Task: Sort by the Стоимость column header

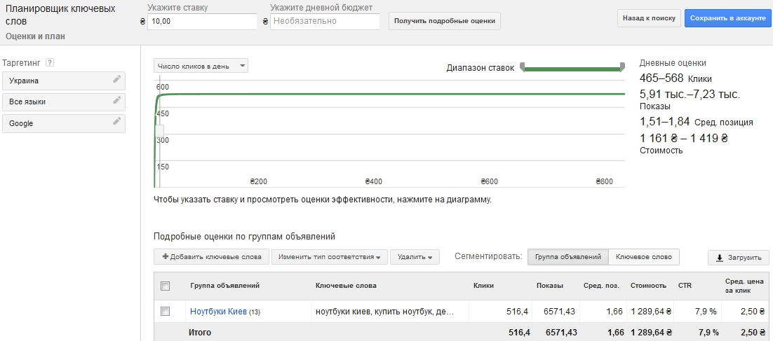Action: tap(648, 286)
